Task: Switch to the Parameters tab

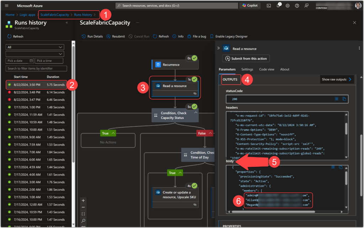Action: 227,69
